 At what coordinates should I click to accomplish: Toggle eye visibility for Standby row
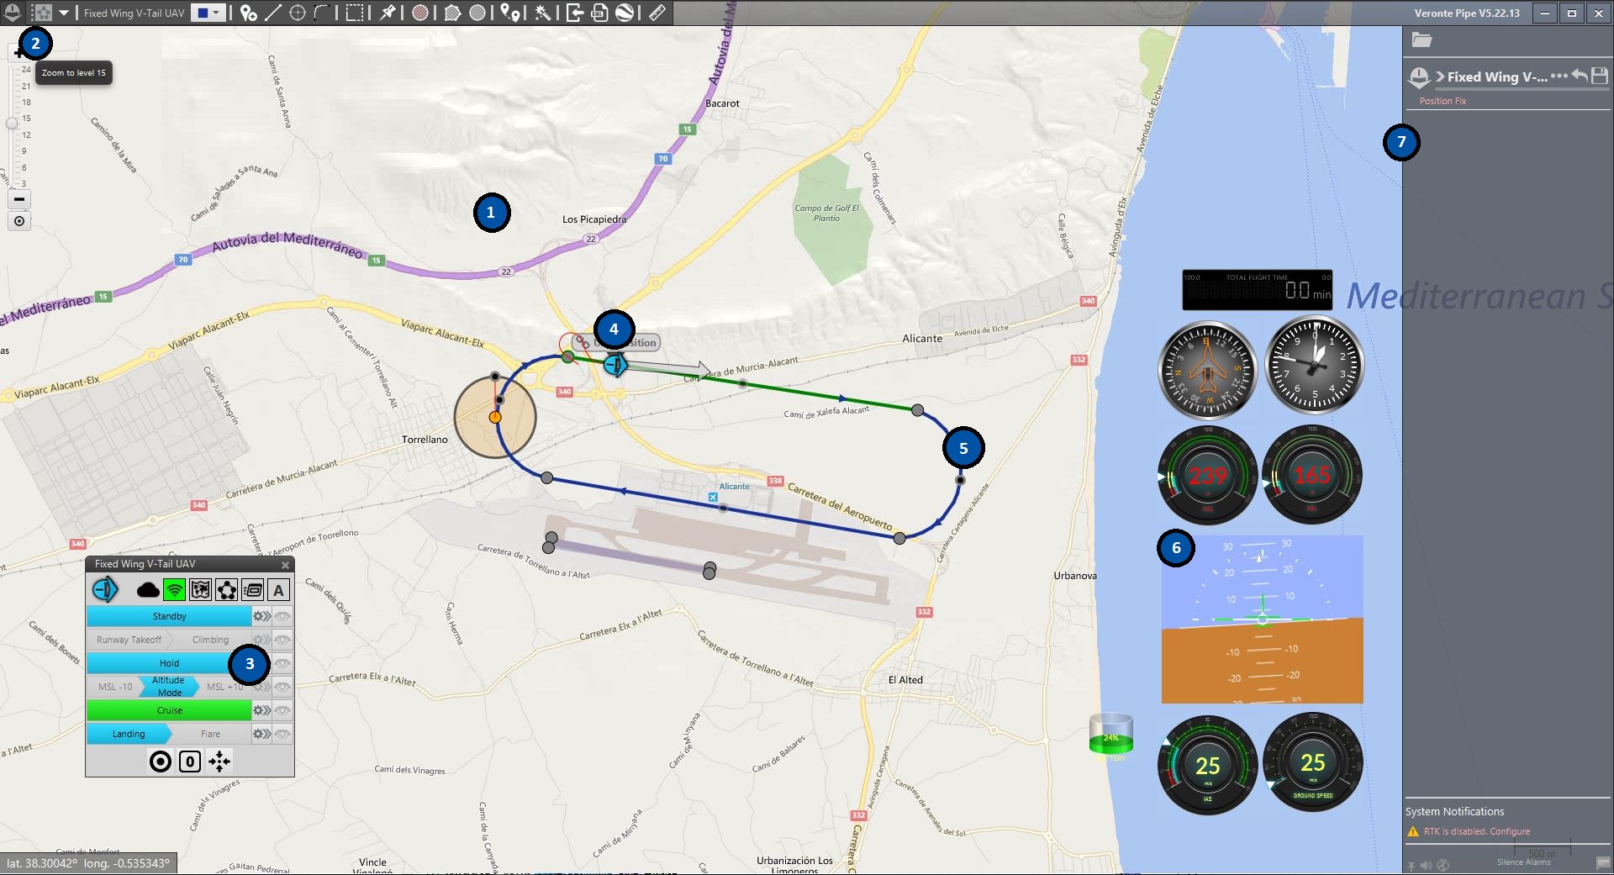point(282,616)
